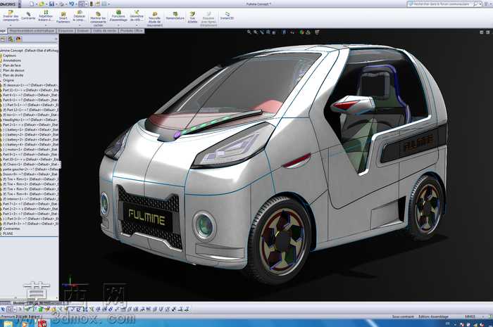493x327 pixels.
Task: Open Fonctions d'assemblage tool
Action: (118, 15)
